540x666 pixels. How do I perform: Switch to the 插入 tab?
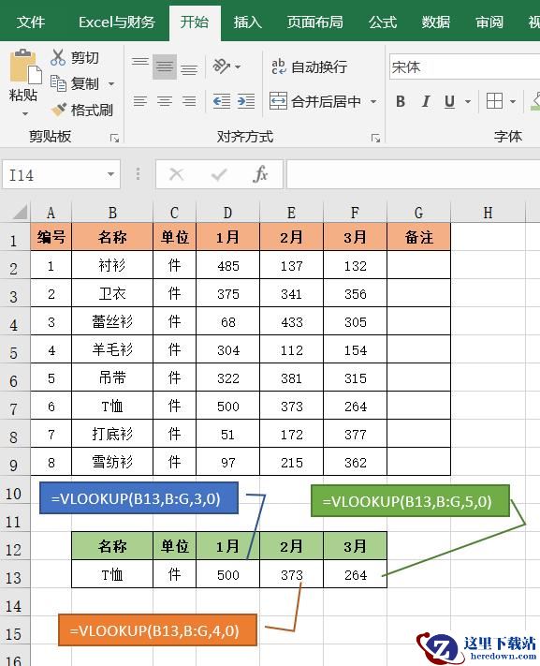(247, 22)
